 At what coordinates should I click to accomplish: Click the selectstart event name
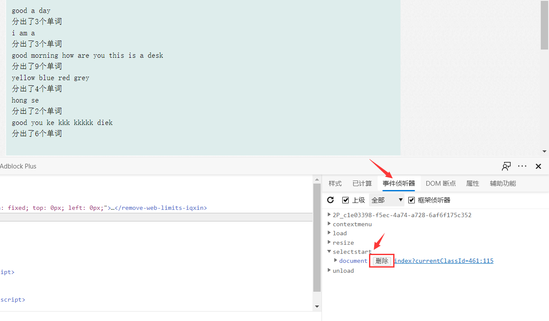352,252
